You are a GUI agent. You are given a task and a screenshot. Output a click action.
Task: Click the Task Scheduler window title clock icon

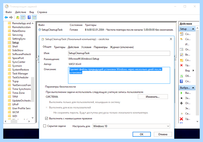7,6
